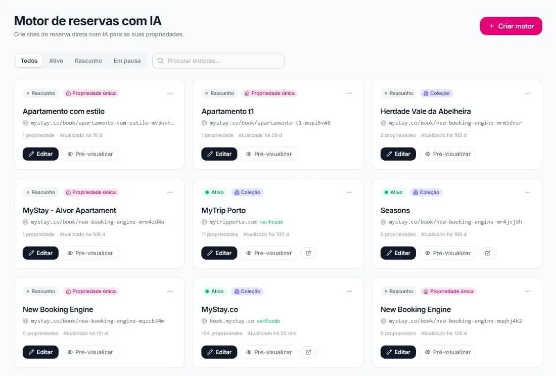
Task: Click the Propriedade única badge on Apartamento t1
Action: tap(269, 93)
